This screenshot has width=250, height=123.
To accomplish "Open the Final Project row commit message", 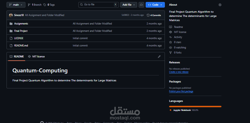I will pyautogui.click(x=92, y=31).
